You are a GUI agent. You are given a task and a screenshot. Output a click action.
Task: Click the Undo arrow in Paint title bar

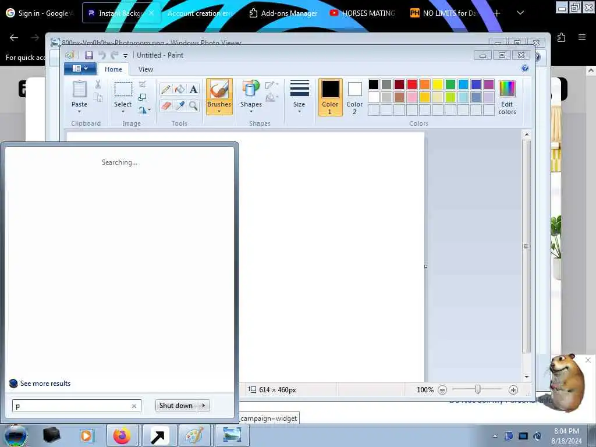click(x=102, y=55)
